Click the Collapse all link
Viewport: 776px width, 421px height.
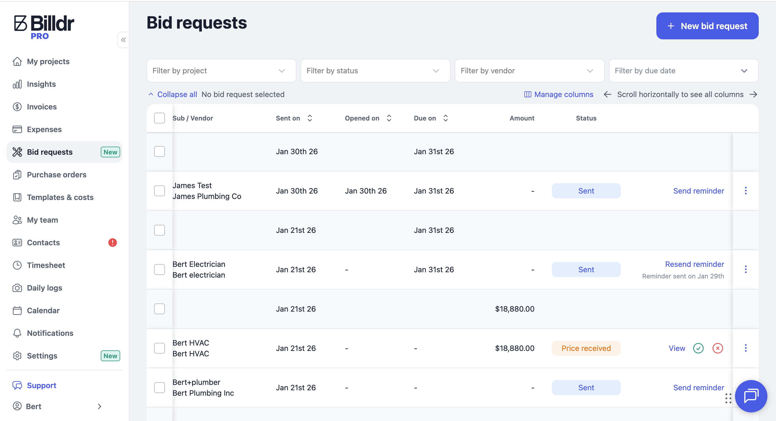pos(177,94)
